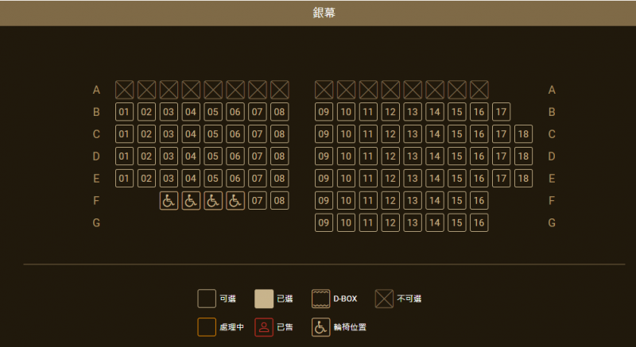Image resolution: width=636 pixels, height=347 pixels.
Task: Toggle seat 18 in row C
Action: [523, 134]
